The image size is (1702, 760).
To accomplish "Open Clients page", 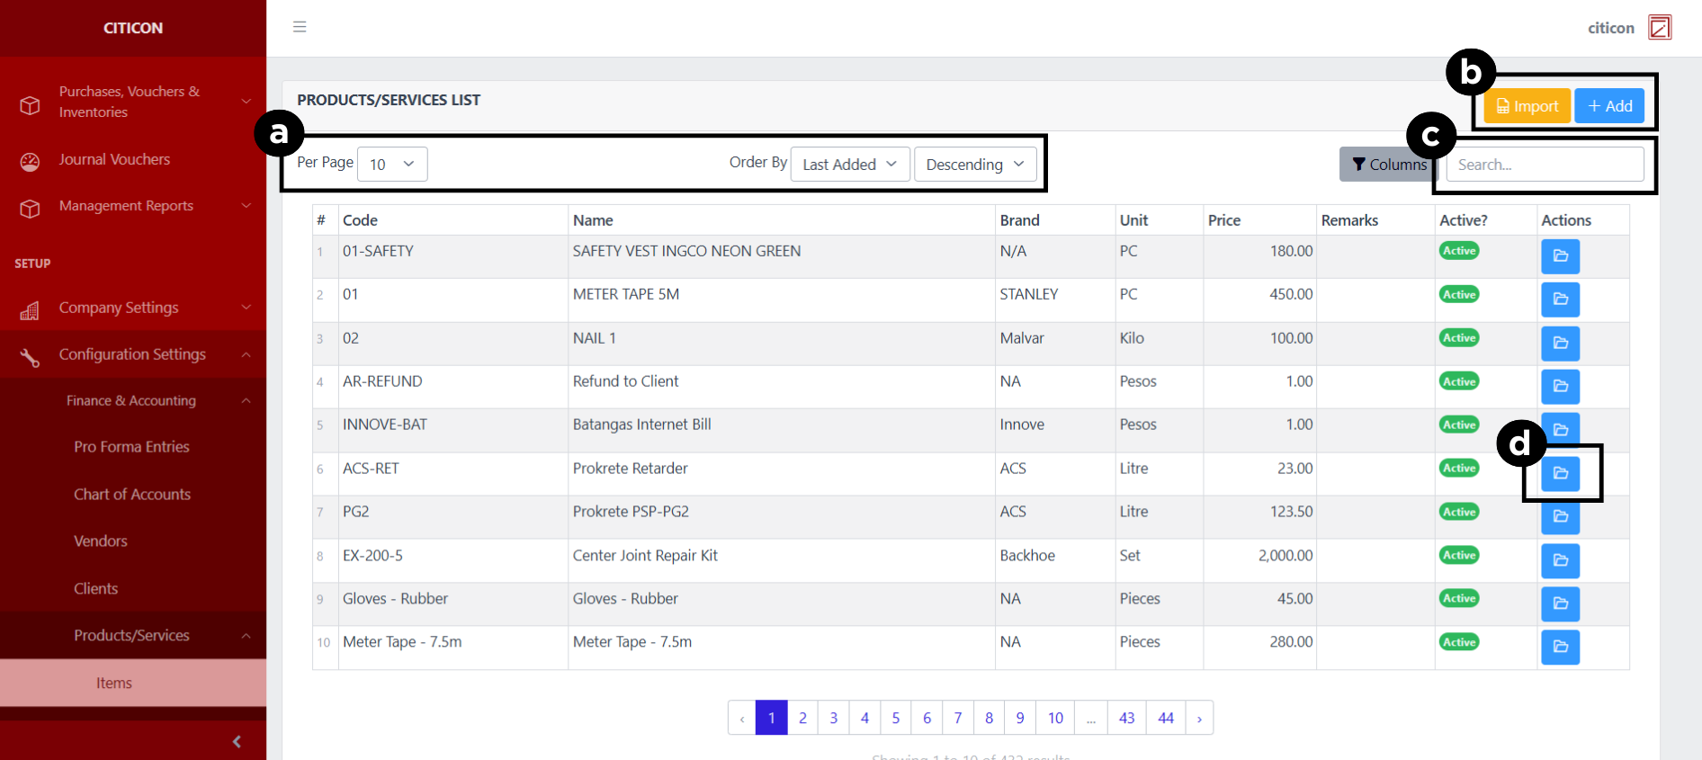I will click(95, 588).
